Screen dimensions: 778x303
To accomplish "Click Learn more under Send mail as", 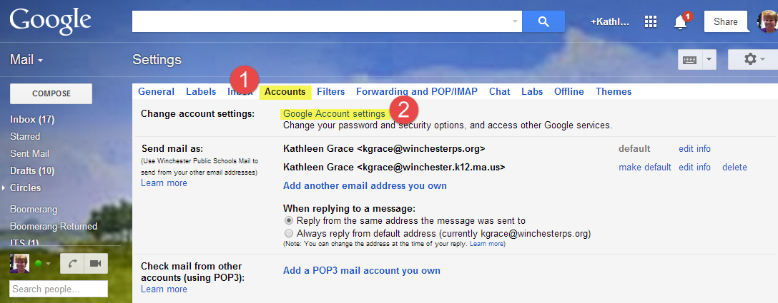I will 164,183.
